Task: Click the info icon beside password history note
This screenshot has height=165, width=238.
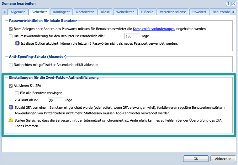Action: point(17,43)
